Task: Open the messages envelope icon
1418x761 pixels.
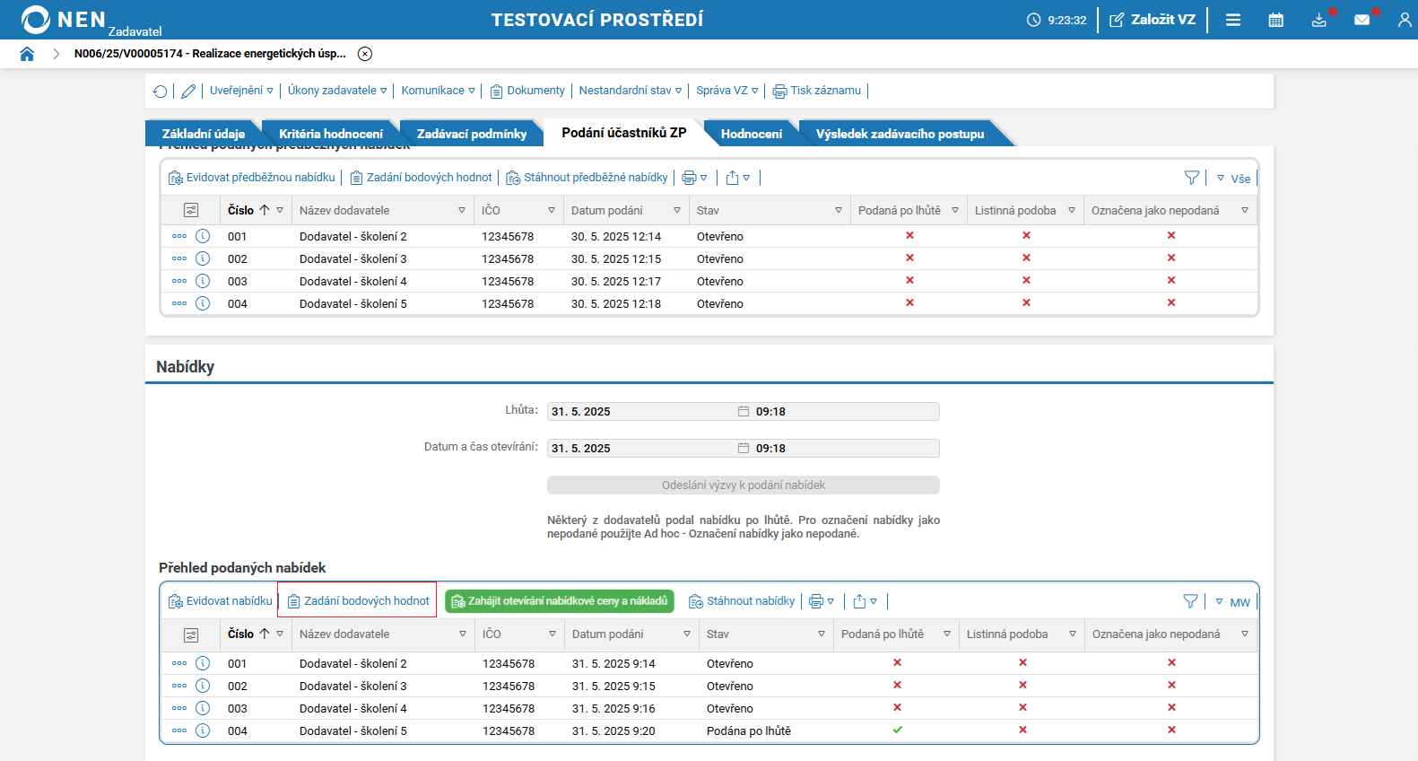Action: [x=1361, y=20]
